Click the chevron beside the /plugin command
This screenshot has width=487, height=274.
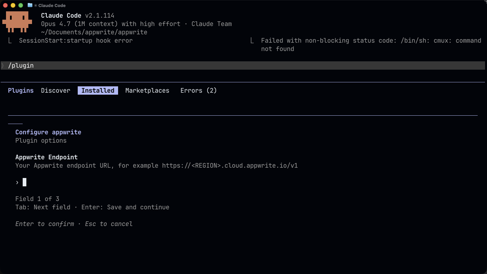pyautogui.click(x=3, y=65)
